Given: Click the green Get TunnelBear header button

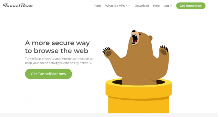Looking at the screenshot, I should pyautogui.click(x=191, y=6).
